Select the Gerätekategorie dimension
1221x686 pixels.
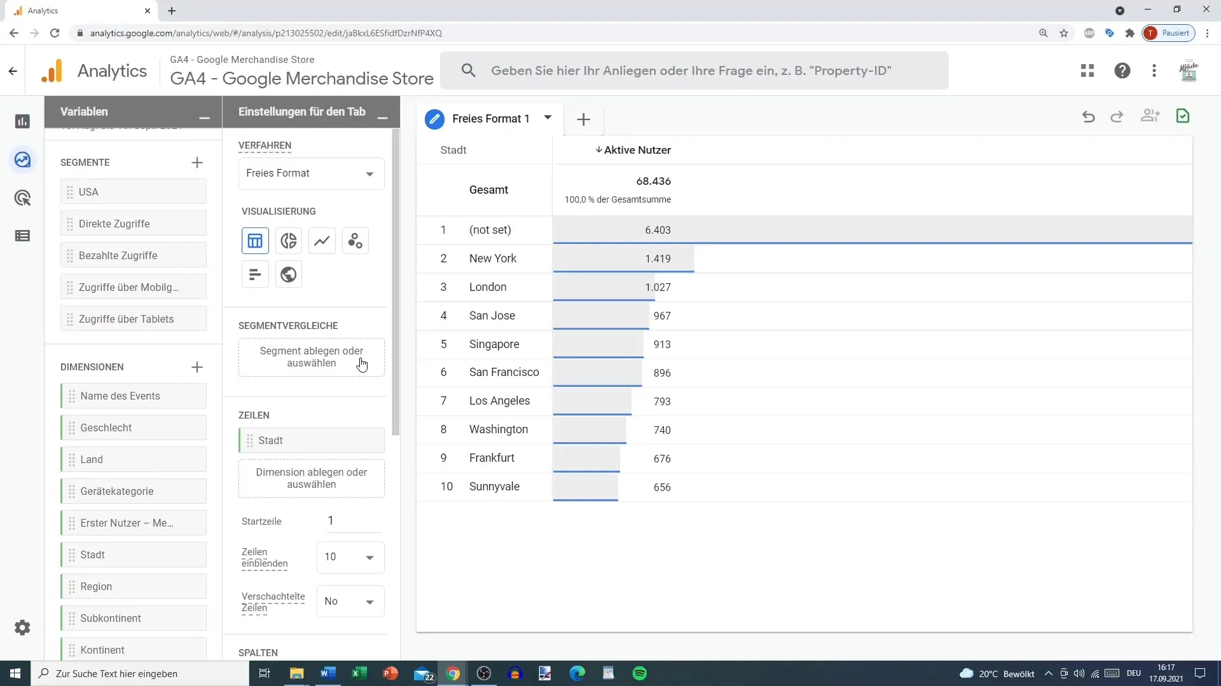[134, 491]
